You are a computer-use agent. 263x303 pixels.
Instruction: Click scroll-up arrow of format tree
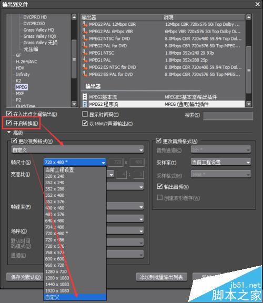(74, 17)
